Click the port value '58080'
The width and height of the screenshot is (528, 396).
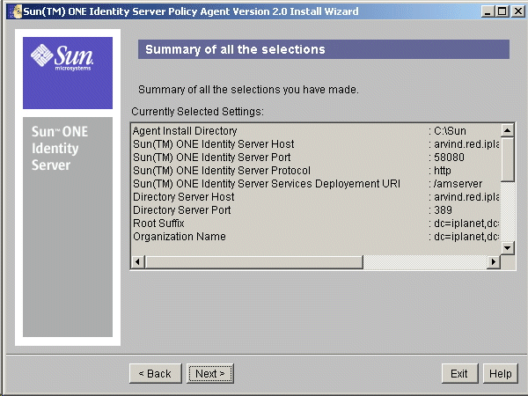(449, 158)
